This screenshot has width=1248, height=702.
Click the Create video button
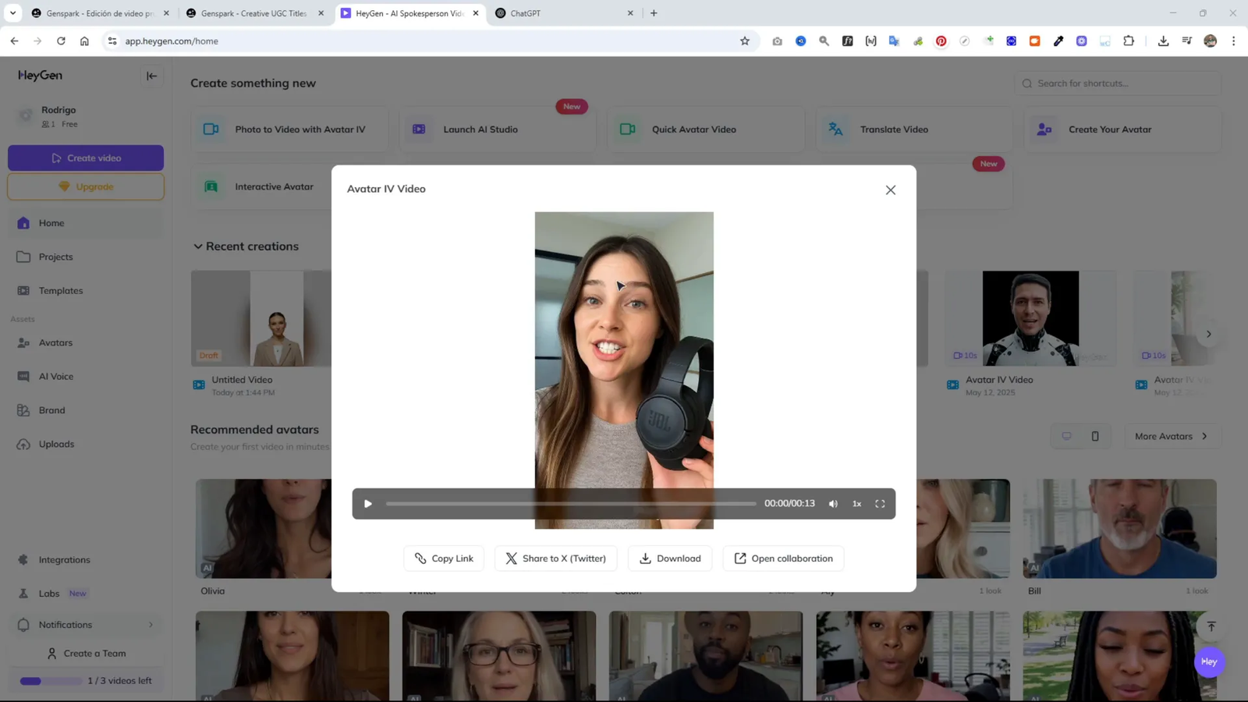85,158
